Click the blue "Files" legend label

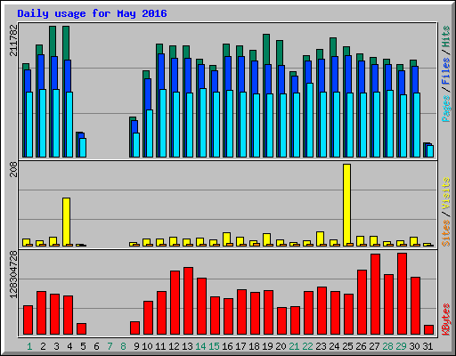point(446,71)
